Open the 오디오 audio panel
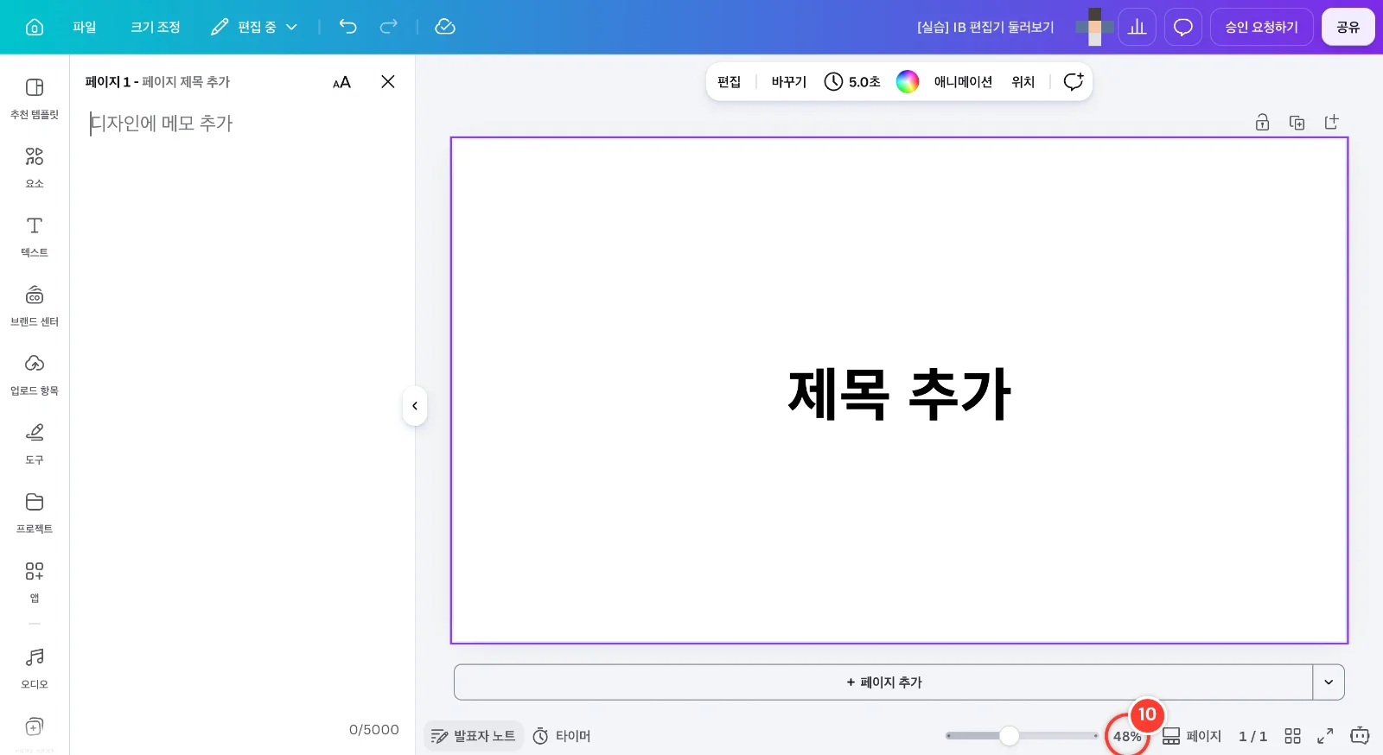Screen dimensions: 1383x755 click(35, 669)
